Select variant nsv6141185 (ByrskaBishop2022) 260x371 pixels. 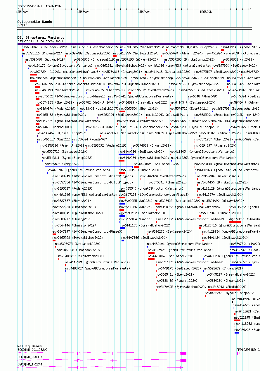[x=145, y=225]
